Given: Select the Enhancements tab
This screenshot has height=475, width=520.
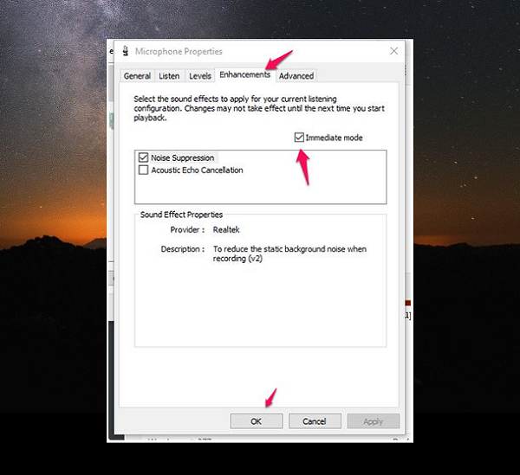Looking at the screenshot, I should 244,75.
